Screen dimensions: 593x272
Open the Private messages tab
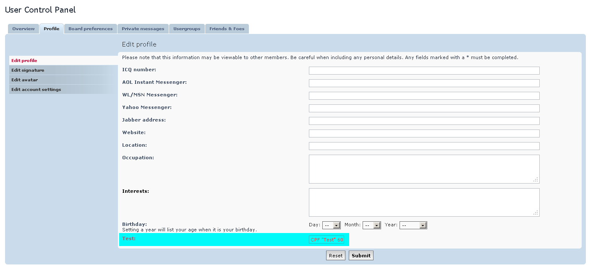click(x=143, y=29)
